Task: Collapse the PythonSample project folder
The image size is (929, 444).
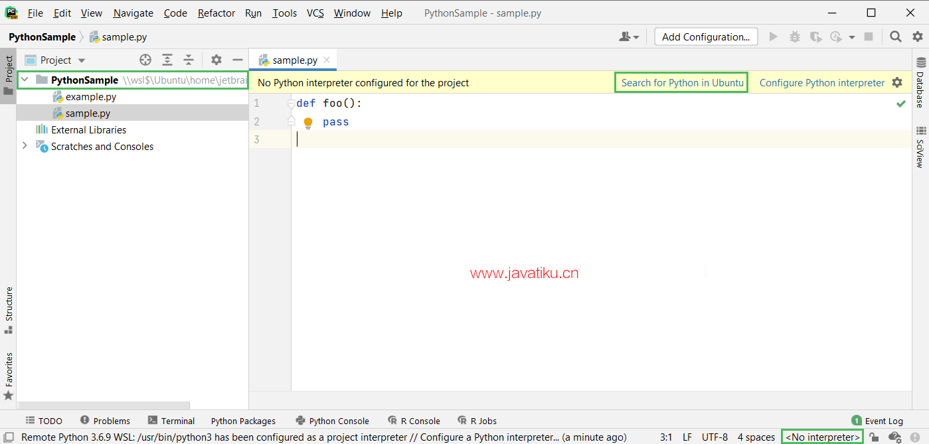Action: [25, 80]
